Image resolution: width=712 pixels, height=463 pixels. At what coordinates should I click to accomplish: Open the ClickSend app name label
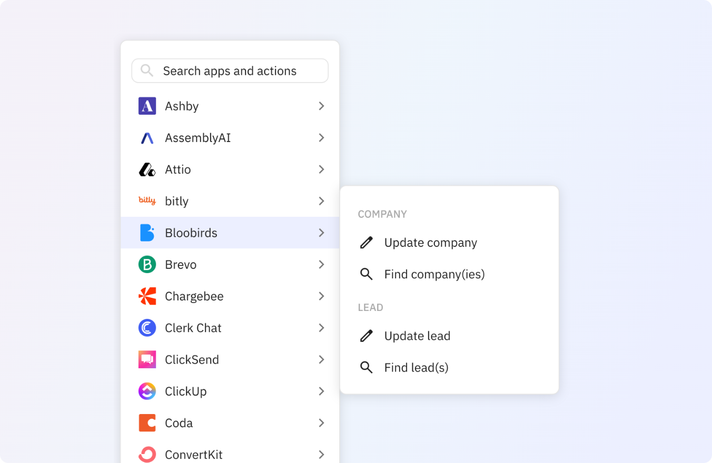click(x=192, y=360)
